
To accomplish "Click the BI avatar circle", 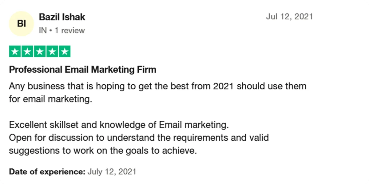I will coord(21,24).
